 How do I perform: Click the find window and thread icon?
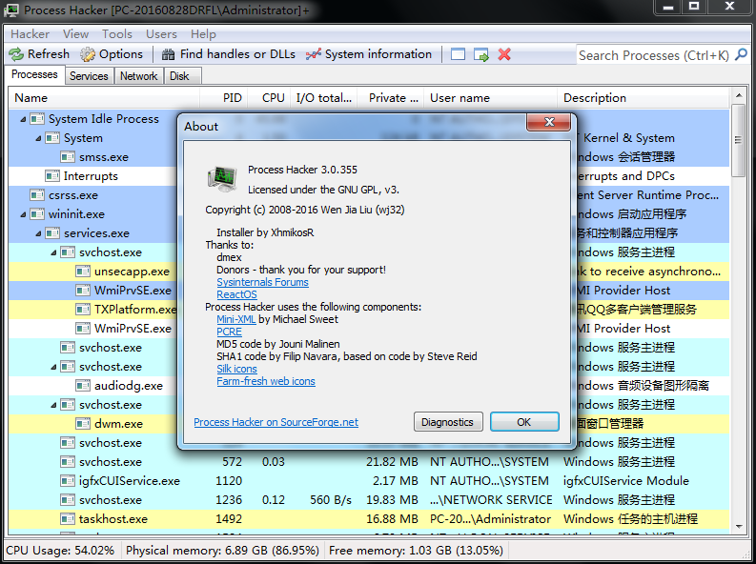[481, 55]
